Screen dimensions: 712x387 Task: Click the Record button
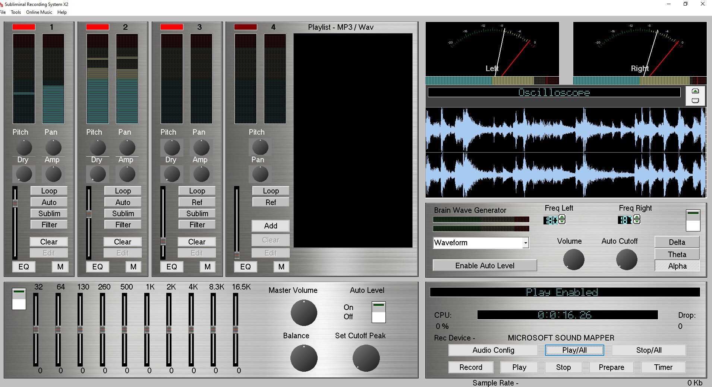(x=471, y=367)
